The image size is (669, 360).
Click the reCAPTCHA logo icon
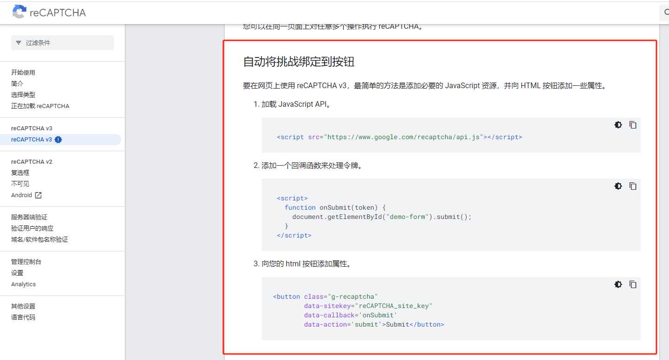point(19,12)
